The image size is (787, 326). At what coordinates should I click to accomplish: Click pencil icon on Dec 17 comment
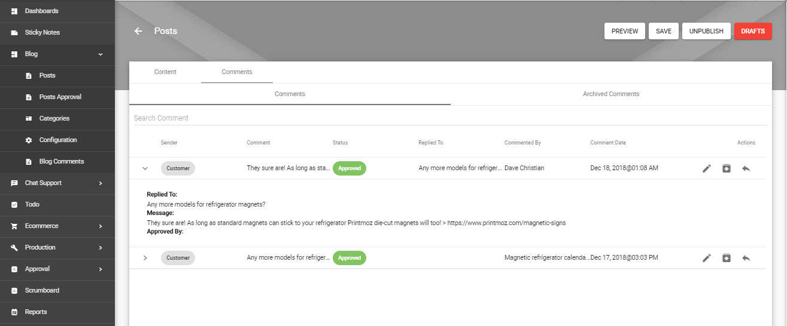707,258
